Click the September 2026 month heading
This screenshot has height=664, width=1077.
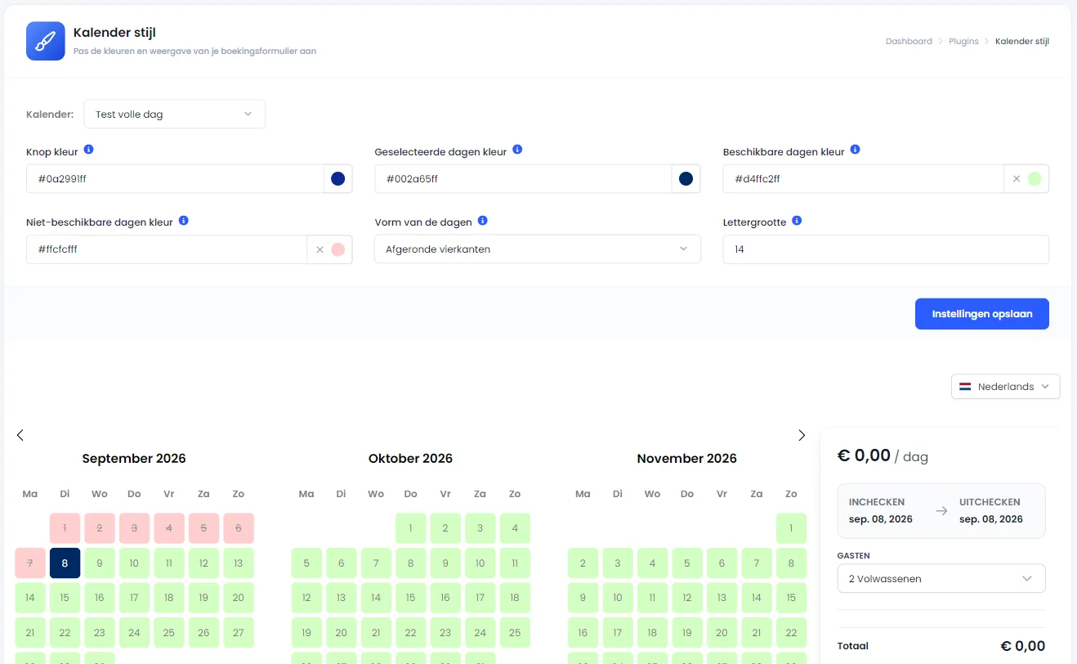[x=134, y=459]
